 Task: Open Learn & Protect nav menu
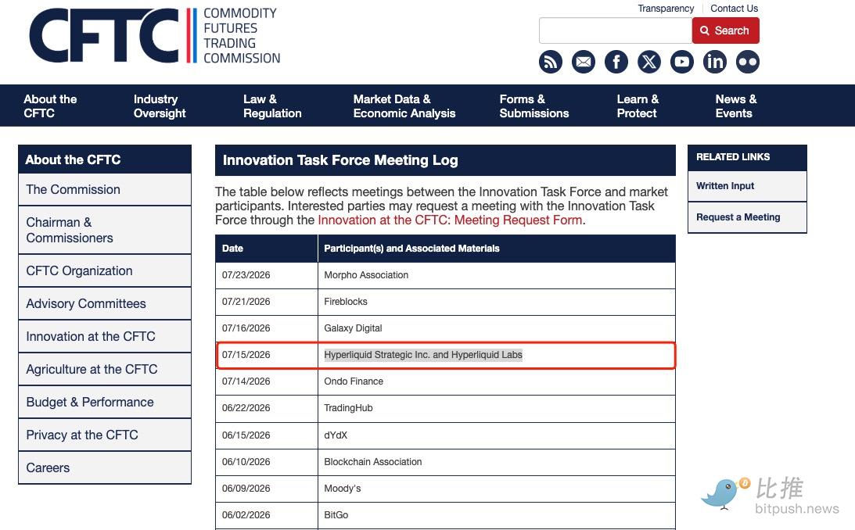pyautogui.click(x=638, y=106)
